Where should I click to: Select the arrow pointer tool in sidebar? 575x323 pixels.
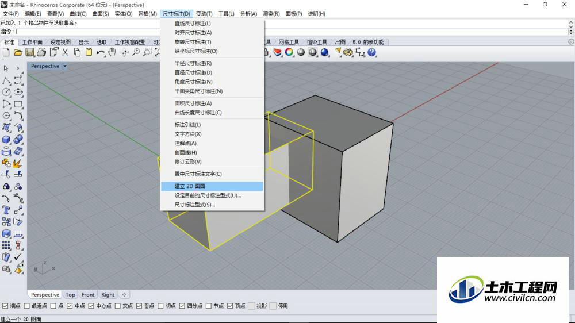(6, 68)
